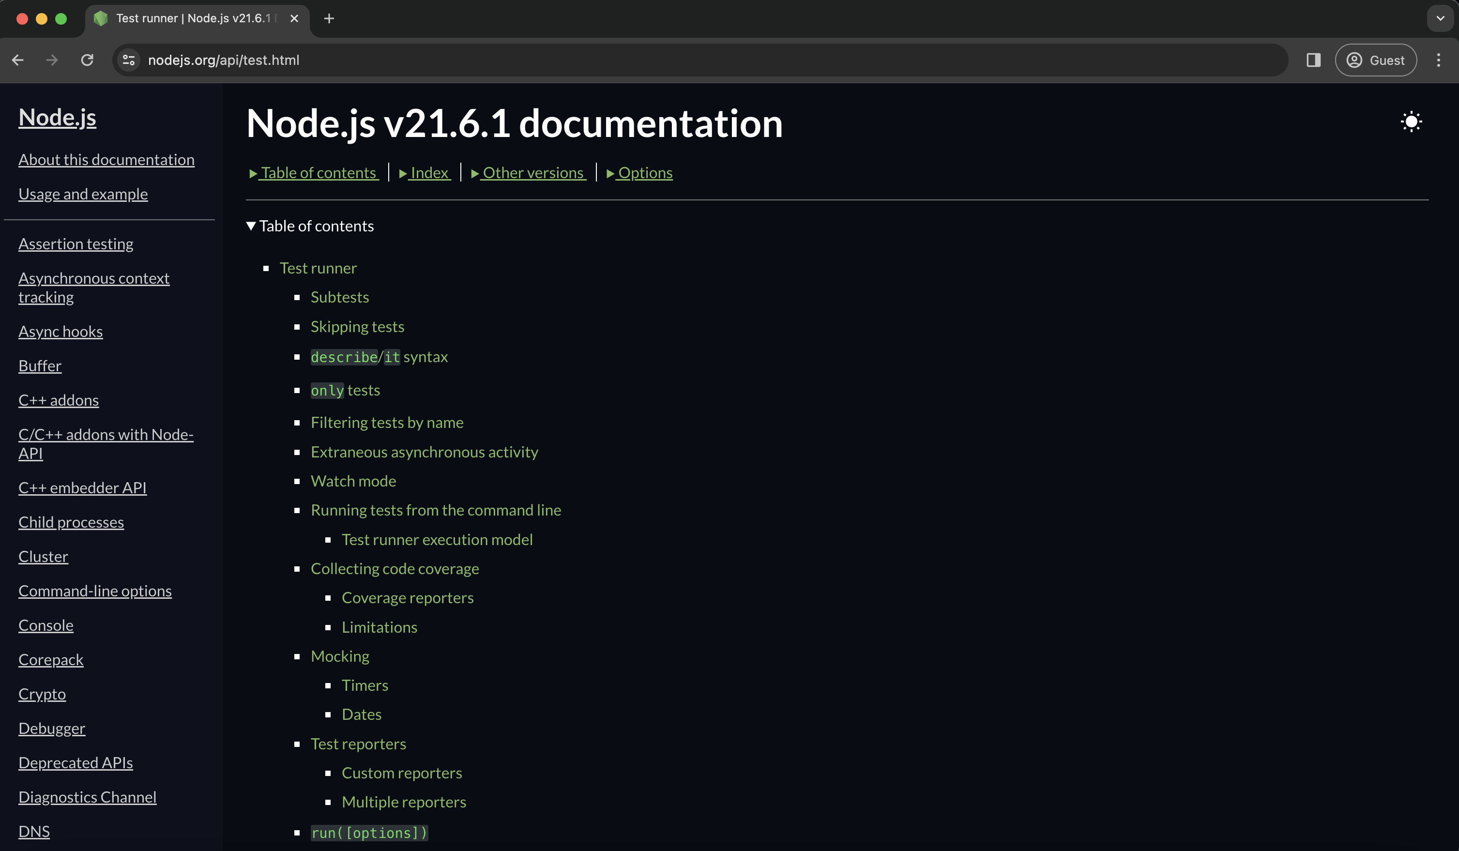The height and width of the screenshot is (851, 1459).
Task: Reload the page with the refresh icon
Action: (x=87, y=60)
